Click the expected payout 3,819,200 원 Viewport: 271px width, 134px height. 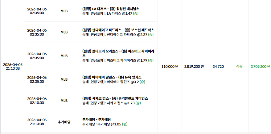point(194,67)
